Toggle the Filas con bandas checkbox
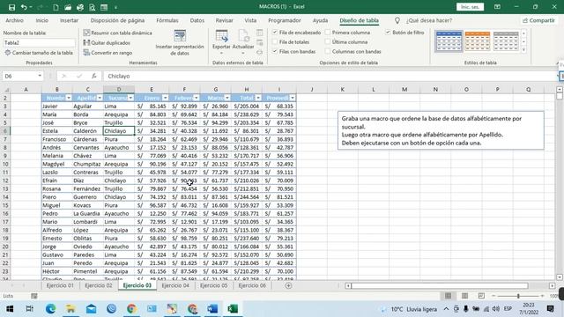This screenshot has width=564, height=317. pos(275,51)
